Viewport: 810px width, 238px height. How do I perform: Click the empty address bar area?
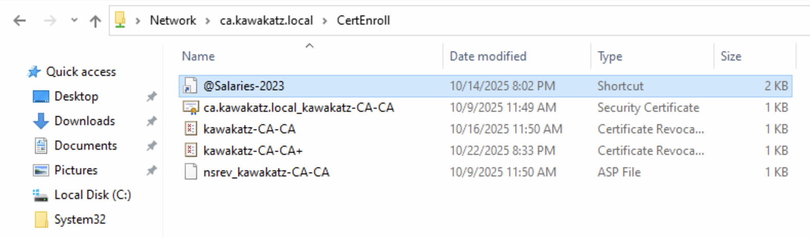point(590,21)
